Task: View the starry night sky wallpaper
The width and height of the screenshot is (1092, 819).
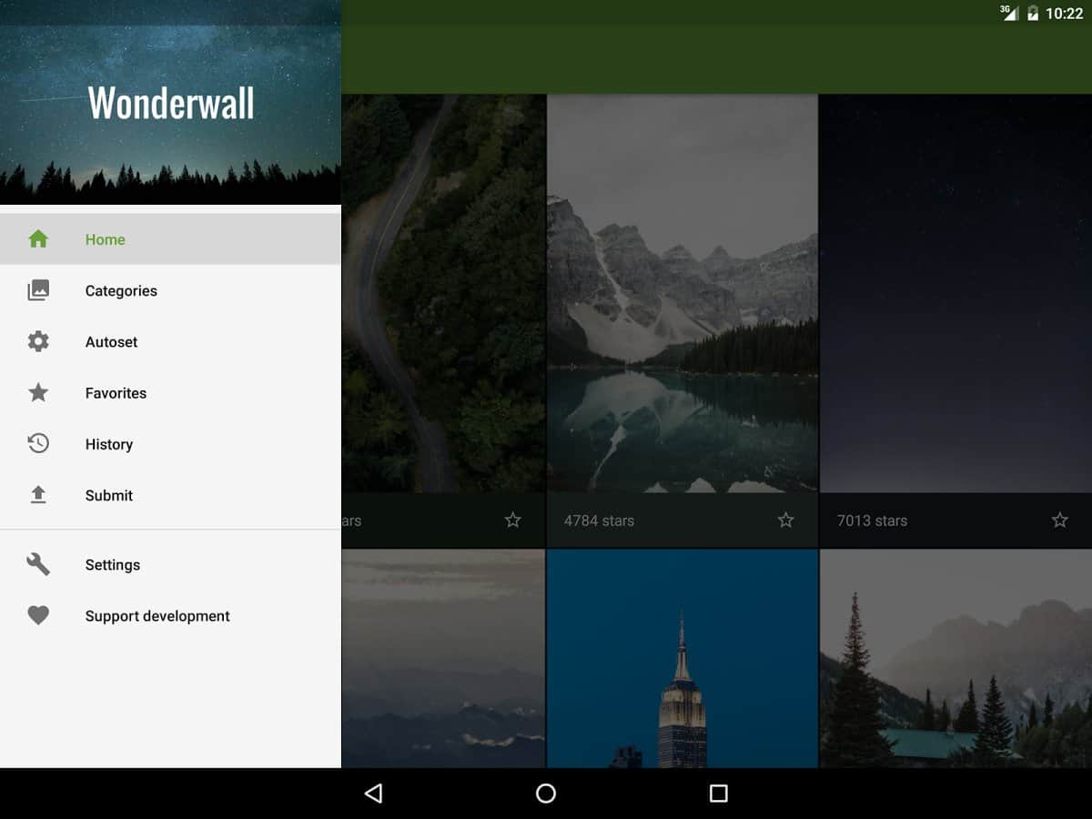Action: pos(955,293)
